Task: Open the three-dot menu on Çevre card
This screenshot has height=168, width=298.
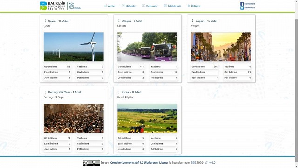Action: point(45,21)
